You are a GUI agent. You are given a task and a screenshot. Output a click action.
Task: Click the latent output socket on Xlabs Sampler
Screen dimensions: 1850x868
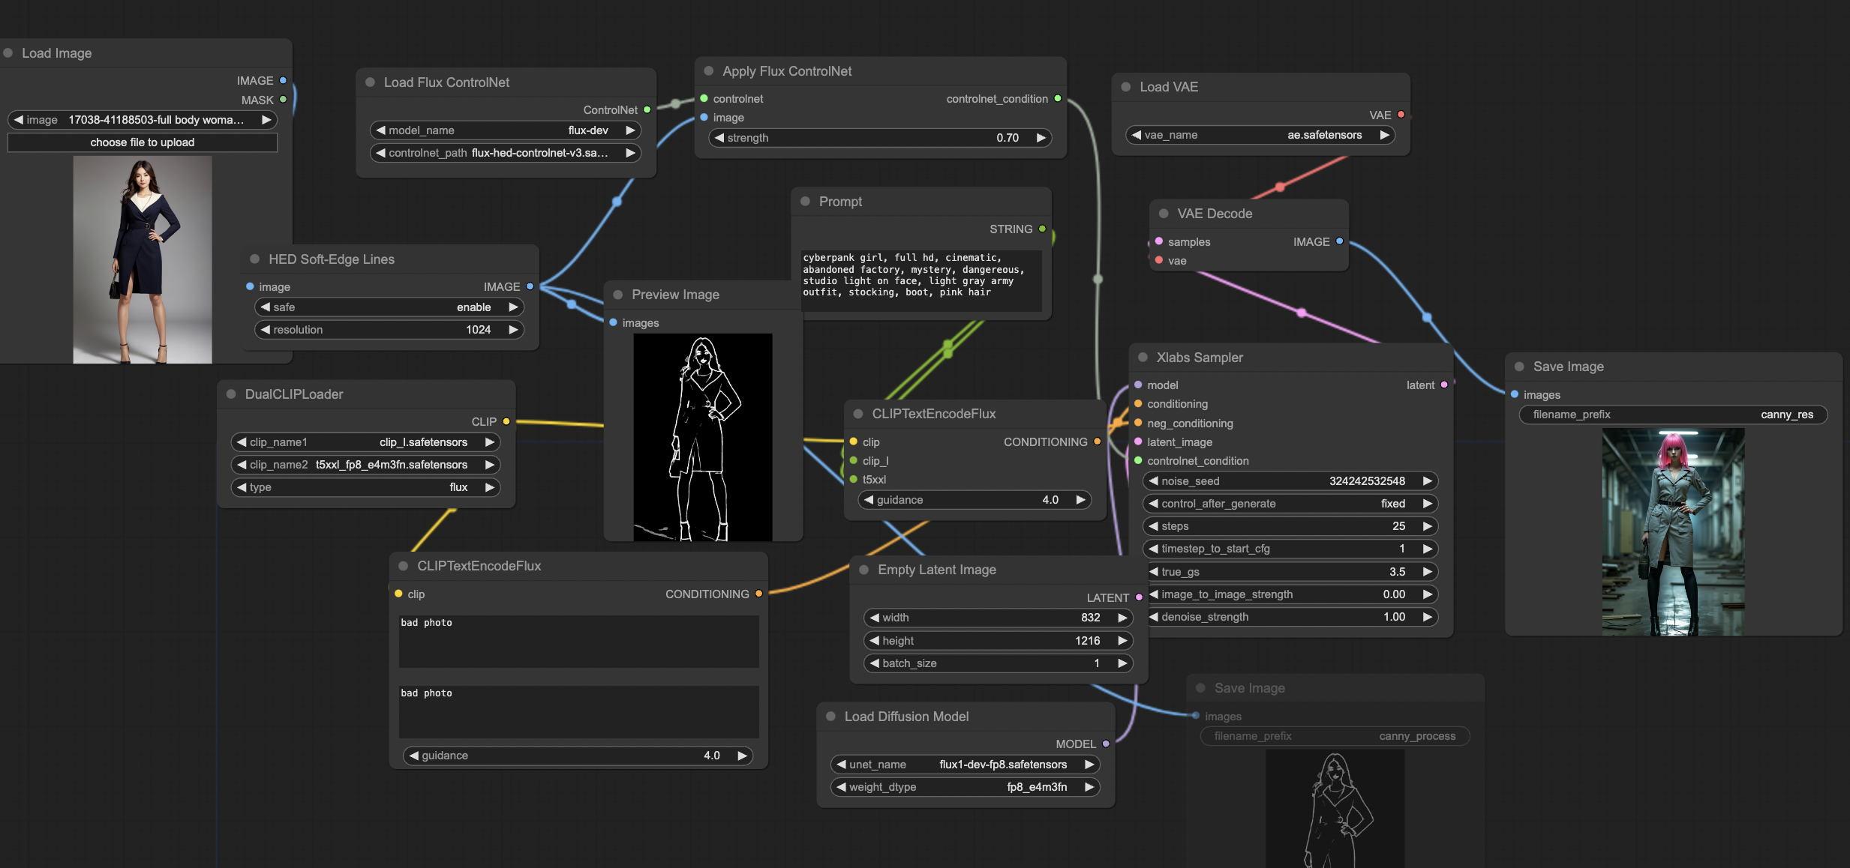click(x=1443, y=385)
